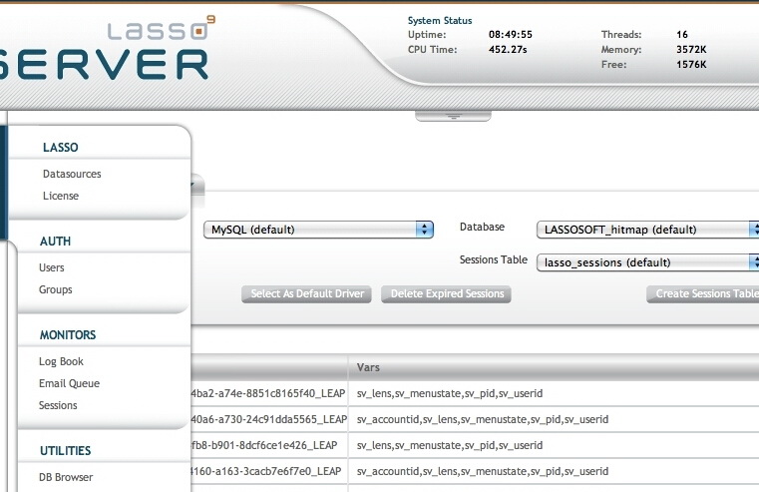Click the Vars column header
The height and width of the screenshot is (492, 759).
point(368,367)
